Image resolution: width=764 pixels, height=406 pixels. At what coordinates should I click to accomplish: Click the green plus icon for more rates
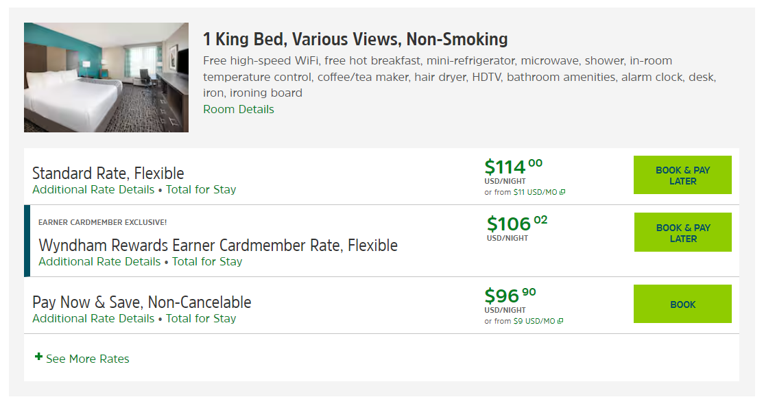coord(39,357)
